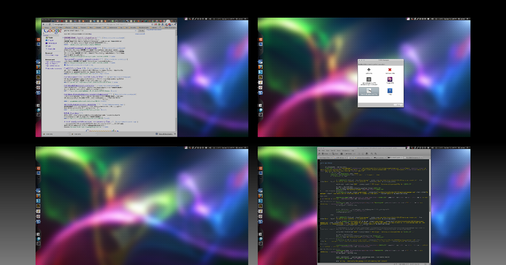The height and width of the screenshot is (265, 506).
Task: Click the Print icon in gedit's toolbar
Action: click(x=342, y=154)
